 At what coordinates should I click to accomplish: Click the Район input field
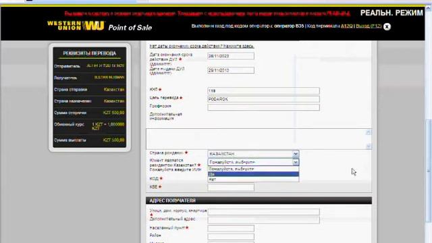tap(231, 236)
